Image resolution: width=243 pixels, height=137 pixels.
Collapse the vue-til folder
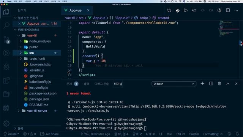click(19, 35)
